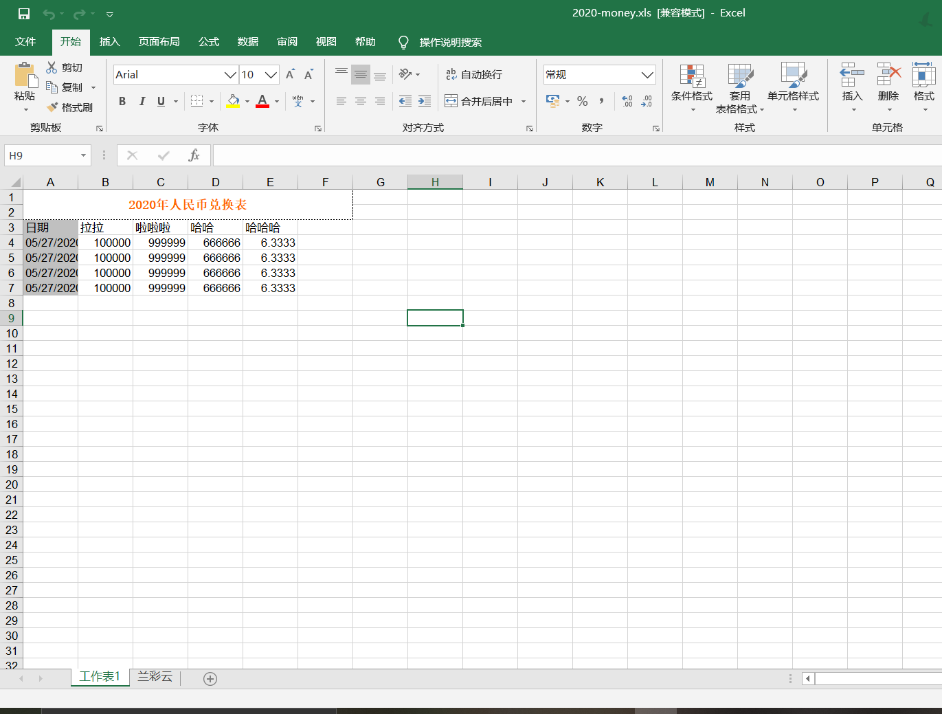Open the Insert Function fx dialog
Screen dimensions: 942x714
pos(194,155)
